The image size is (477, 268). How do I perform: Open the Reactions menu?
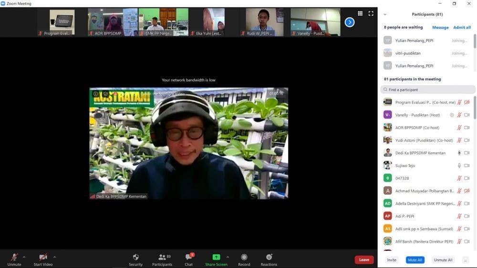pos(269,260)
